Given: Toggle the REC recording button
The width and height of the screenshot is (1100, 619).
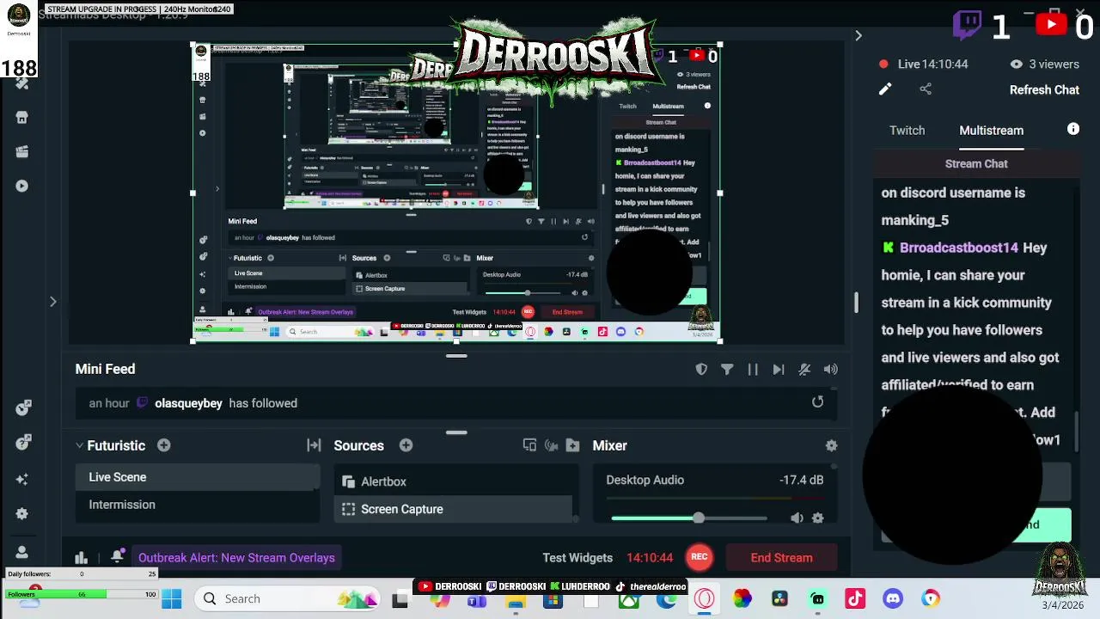Looking at the screenshot, I should (700, 557).
